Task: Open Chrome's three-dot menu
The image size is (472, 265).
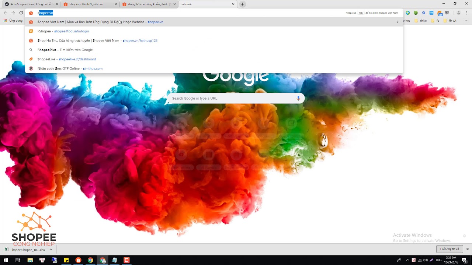Action: (x=466, y=13)
